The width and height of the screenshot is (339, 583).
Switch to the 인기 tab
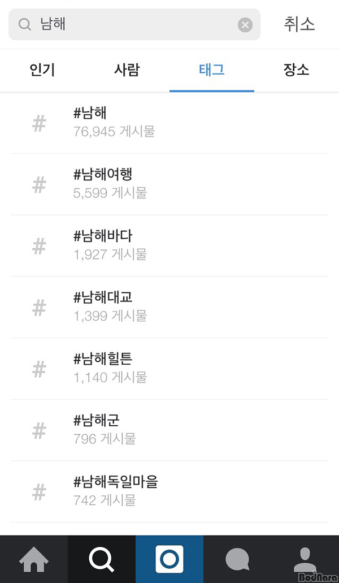click(42, 70)
